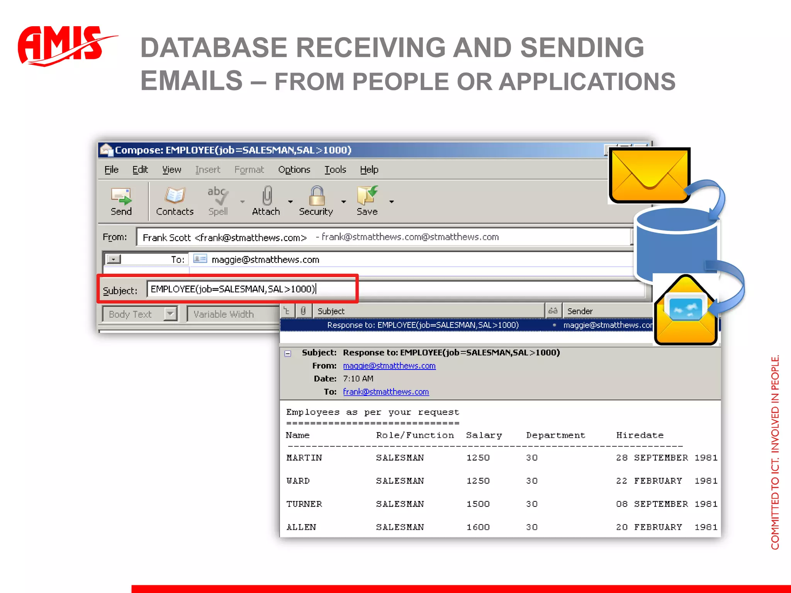Click the Spell check icon
Image resolution: width=791 pixels, height=593 pixels.
[218, 195]
